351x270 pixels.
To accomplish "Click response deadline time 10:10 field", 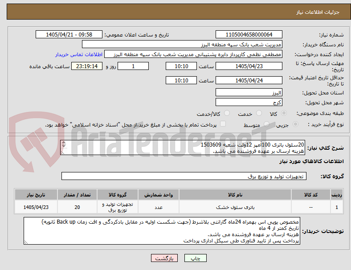I will pyautogui.click(x=181, y=66).
